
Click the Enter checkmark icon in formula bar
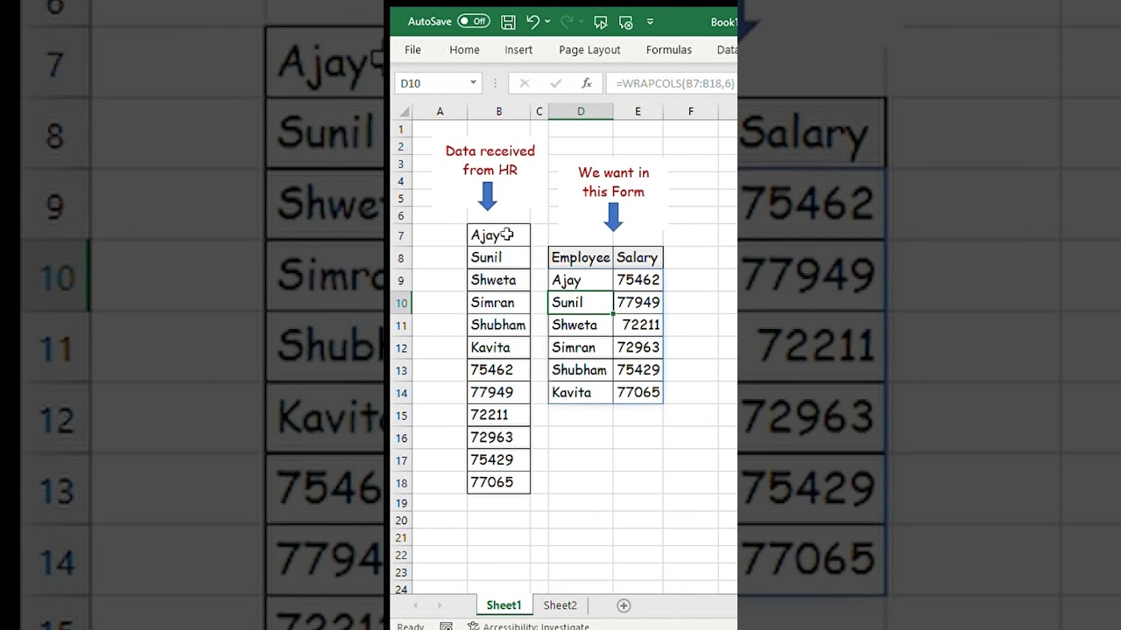[555, 83]
